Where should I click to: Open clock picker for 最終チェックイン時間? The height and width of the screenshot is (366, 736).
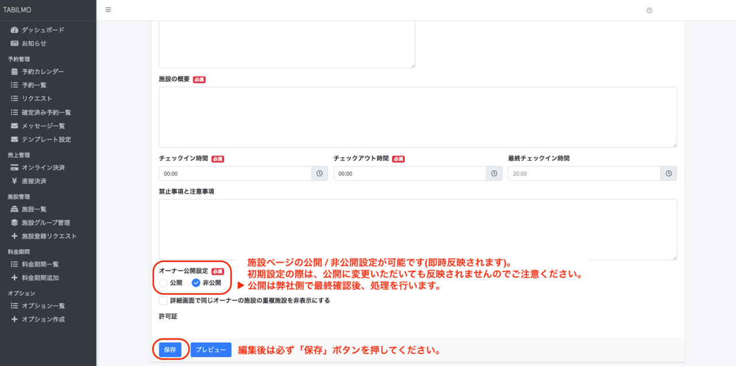(669, 173)
